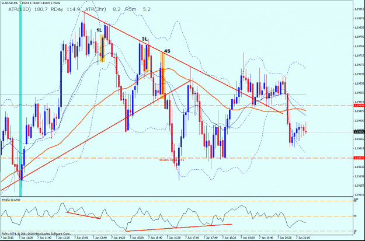
Task: Click the 7 Jun 17:00 time label
Action: 192,238
